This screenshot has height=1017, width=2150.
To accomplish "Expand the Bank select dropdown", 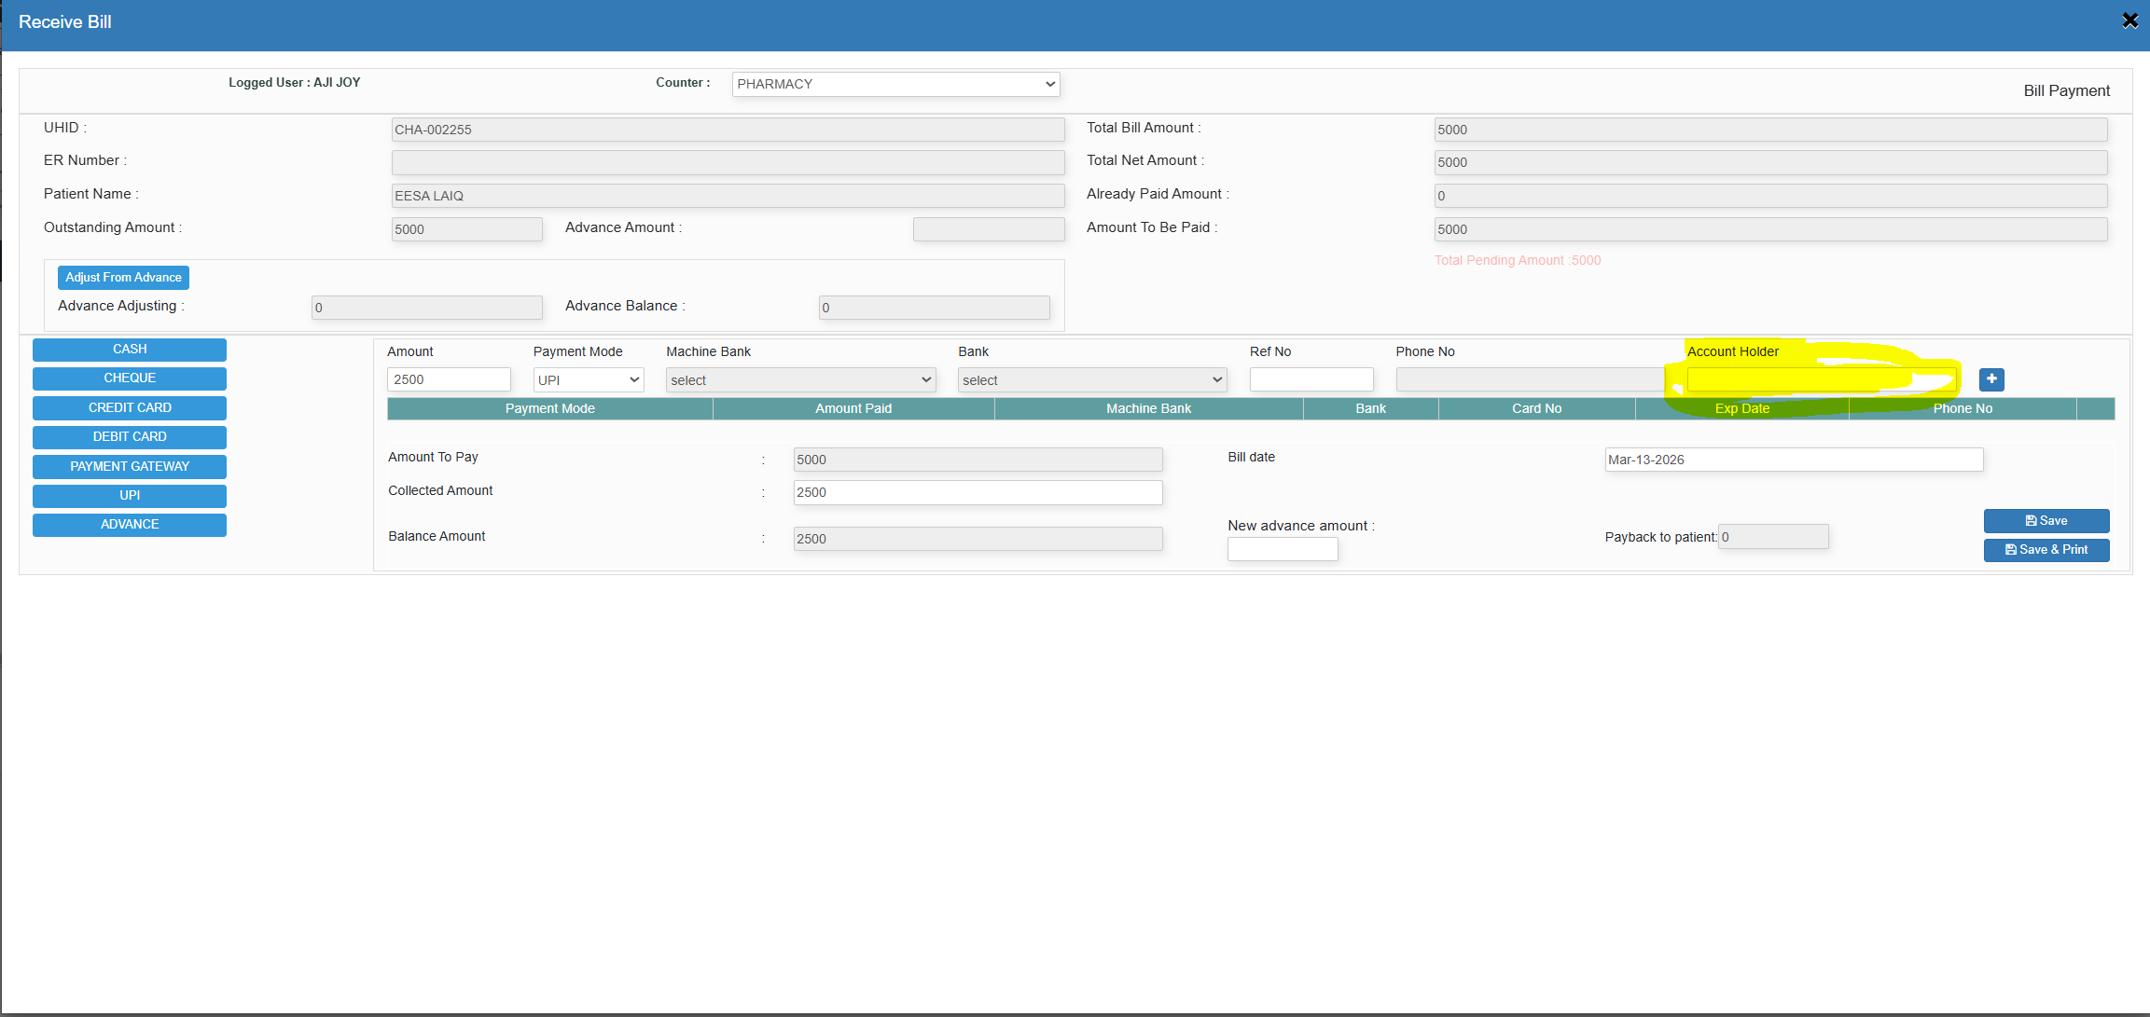I will (1091, 380).
